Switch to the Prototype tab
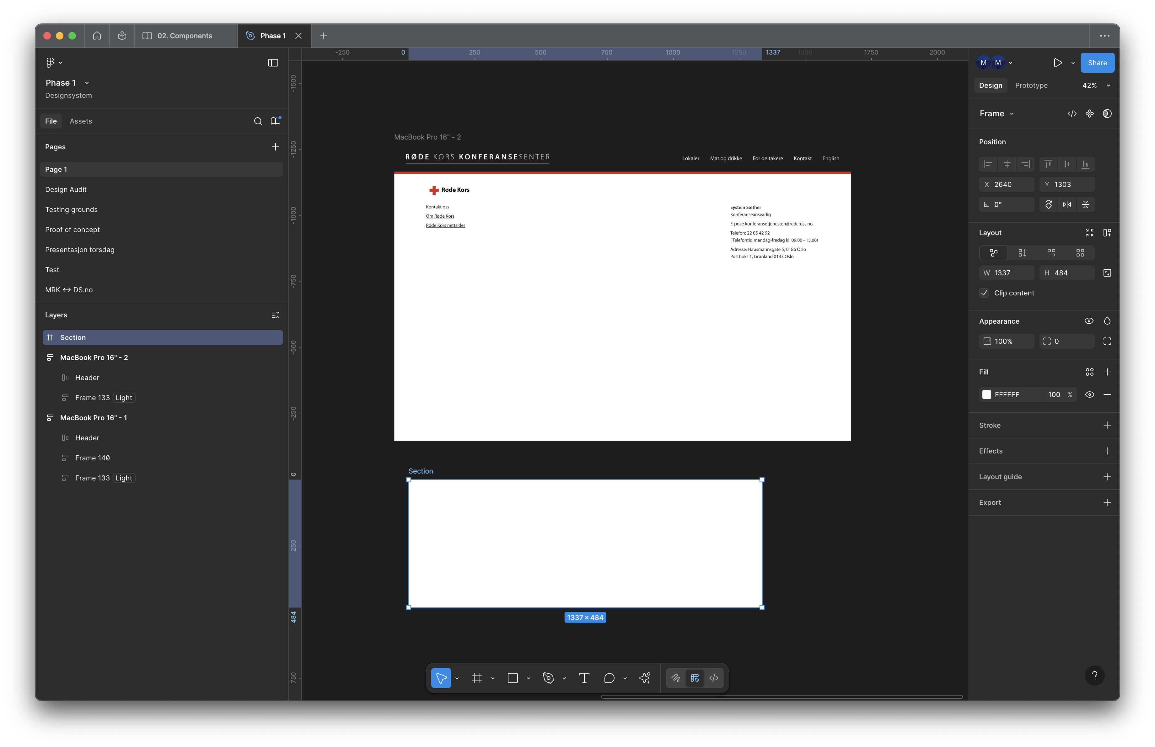 coord(1031,85)
